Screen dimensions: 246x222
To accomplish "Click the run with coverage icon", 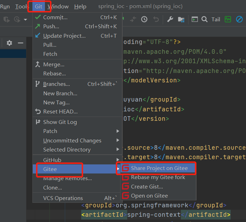I will [x=7, y=20].
